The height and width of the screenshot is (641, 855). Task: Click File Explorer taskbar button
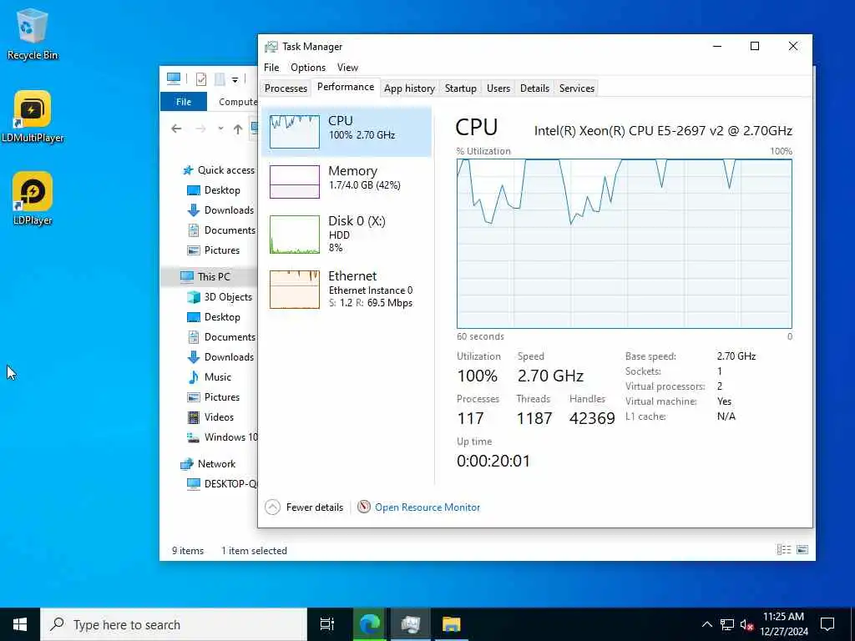pos(452,624)
